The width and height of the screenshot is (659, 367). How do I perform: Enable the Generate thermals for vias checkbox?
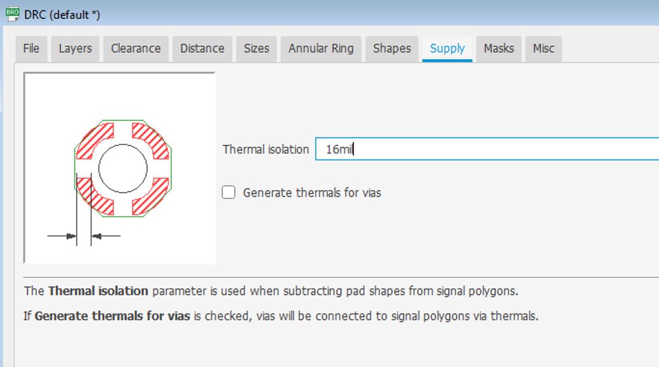click(x=229, y=192)
